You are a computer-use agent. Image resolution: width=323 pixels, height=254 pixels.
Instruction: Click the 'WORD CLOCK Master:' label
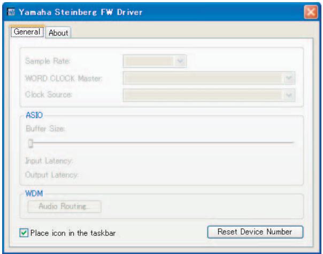64,78
